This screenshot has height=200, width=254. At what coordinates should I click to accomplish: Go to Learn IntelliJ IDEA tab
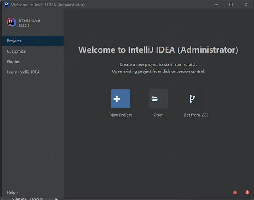pos(23,72)
